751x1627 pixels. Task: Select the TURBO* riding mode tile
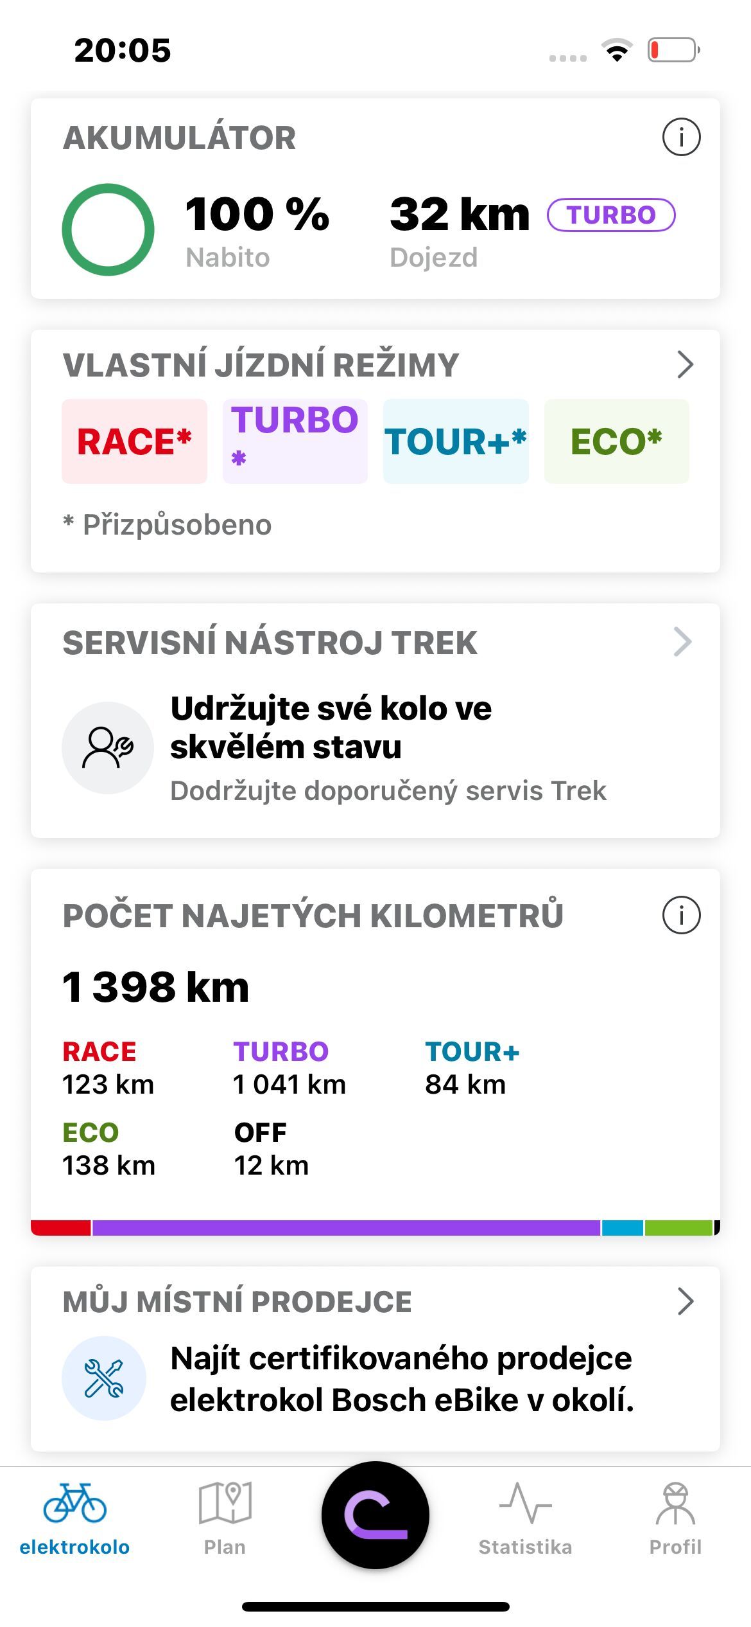coord(295,441)
